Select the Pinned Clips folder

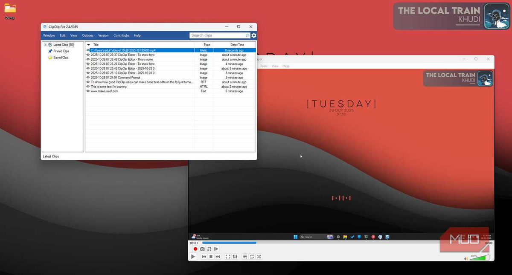pyautogui.click(x=61, y=51)
